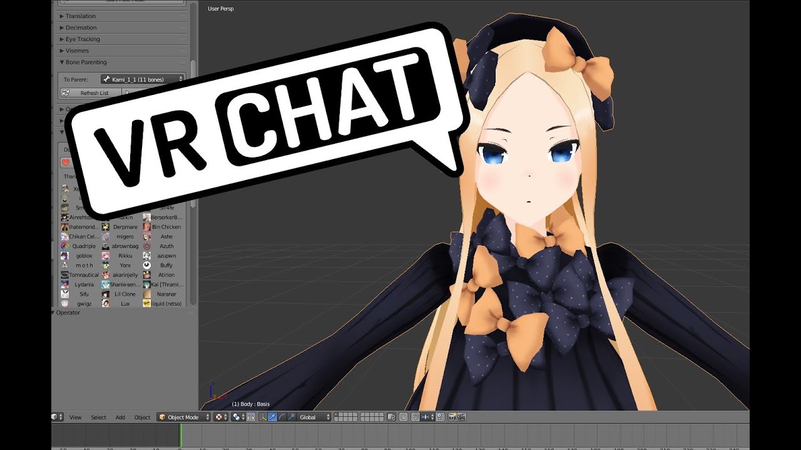
Task: Open the viewport shading sphere selector
Action: [221, 417]
